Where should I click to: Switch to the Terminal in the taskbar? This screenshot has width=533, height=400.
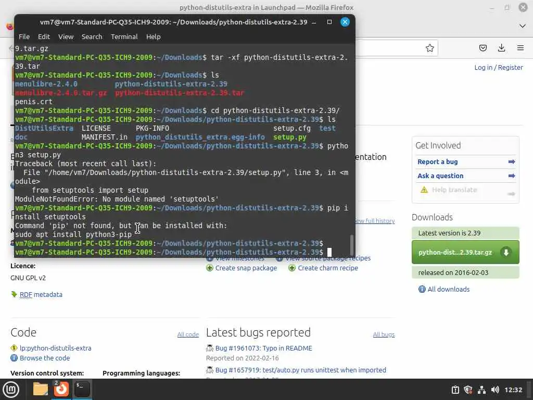point(82,390)
